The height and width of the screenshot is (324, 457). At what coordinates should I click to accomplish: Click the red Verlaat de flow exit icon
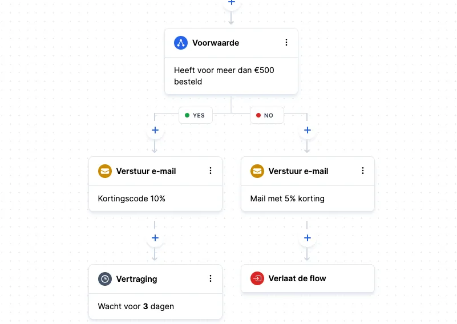coord(257,278)
